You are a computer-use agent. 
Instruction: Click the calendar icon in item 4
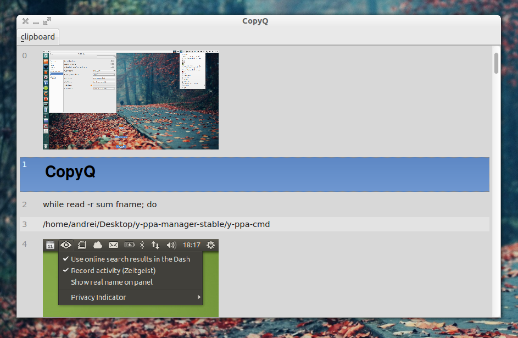(50, 246)
